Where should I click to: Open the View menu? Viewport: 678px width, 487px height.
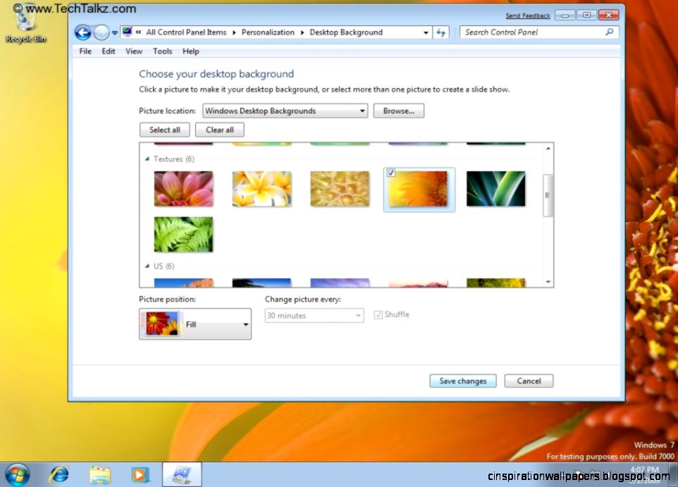pos(134,51)
